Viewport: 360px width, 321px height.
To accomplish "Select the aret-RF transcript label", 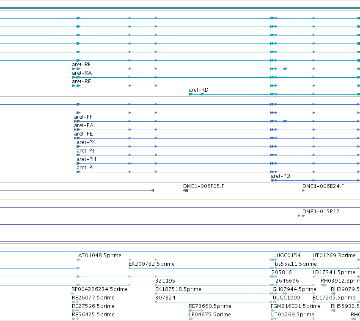I will click(x=81, y=65).
